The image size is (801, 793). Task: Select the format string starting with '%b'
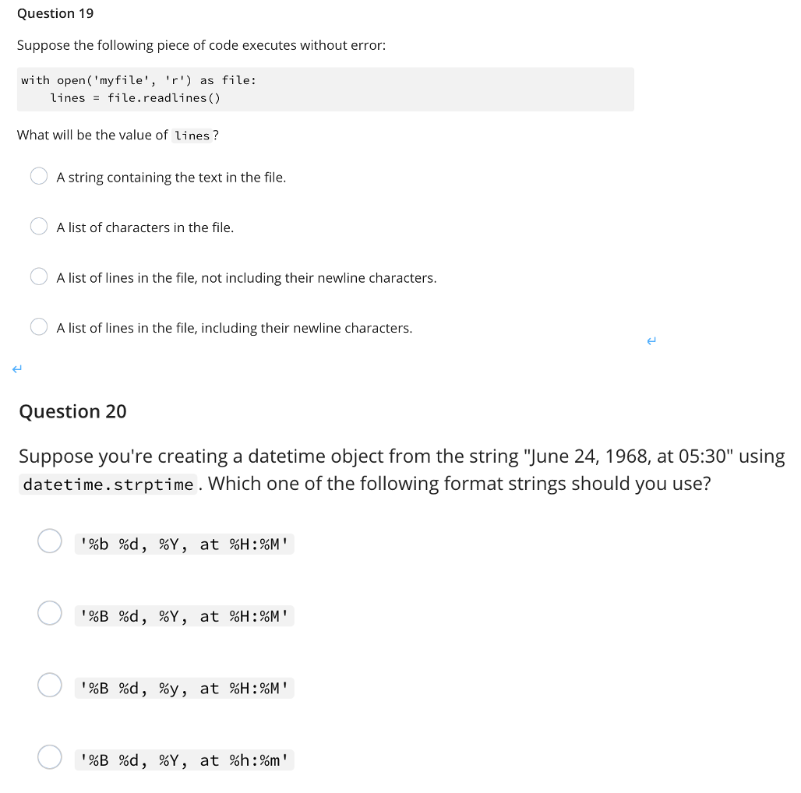click(x=50, y=541)
